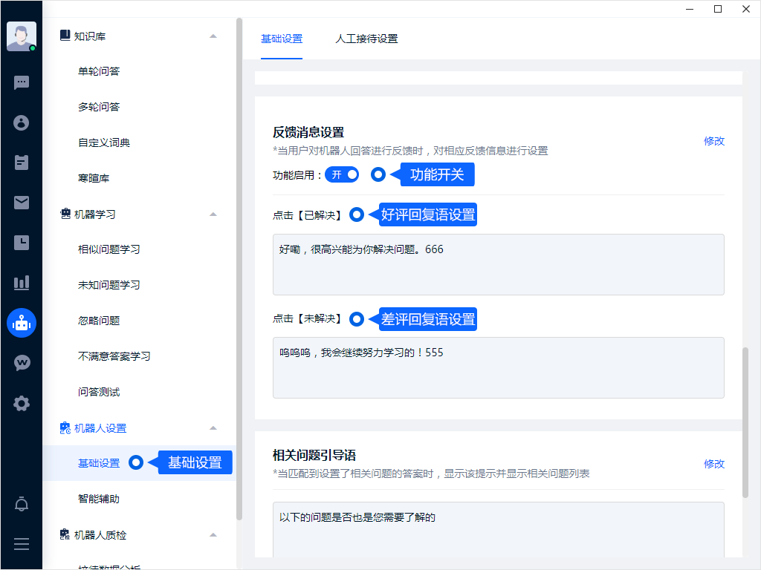Open the hamburger menu icon at bottom
The height and width of the screenshot is (570, 761).
pos(22,544)
